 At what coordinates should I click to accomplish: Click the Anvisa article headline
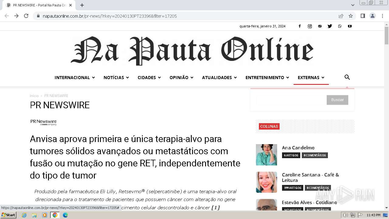pyautogui.click(x=135, y=157)
